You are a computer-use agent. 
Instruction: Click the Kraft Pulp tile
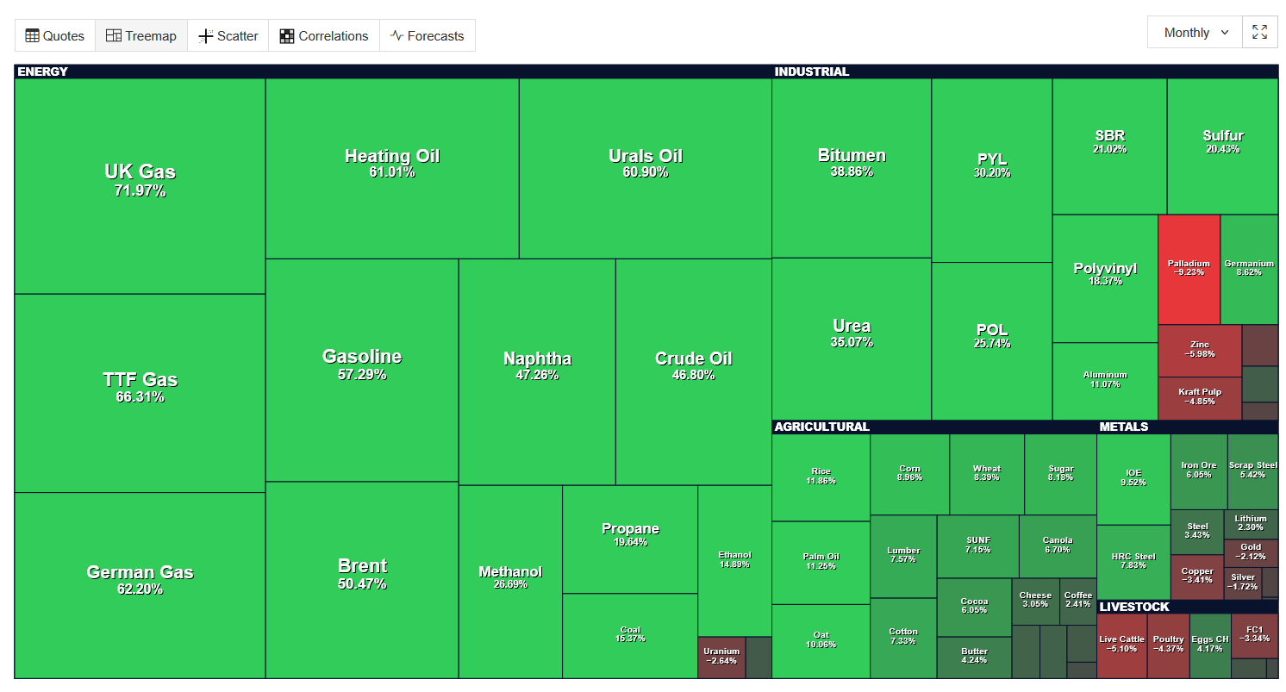point(1200,399)
